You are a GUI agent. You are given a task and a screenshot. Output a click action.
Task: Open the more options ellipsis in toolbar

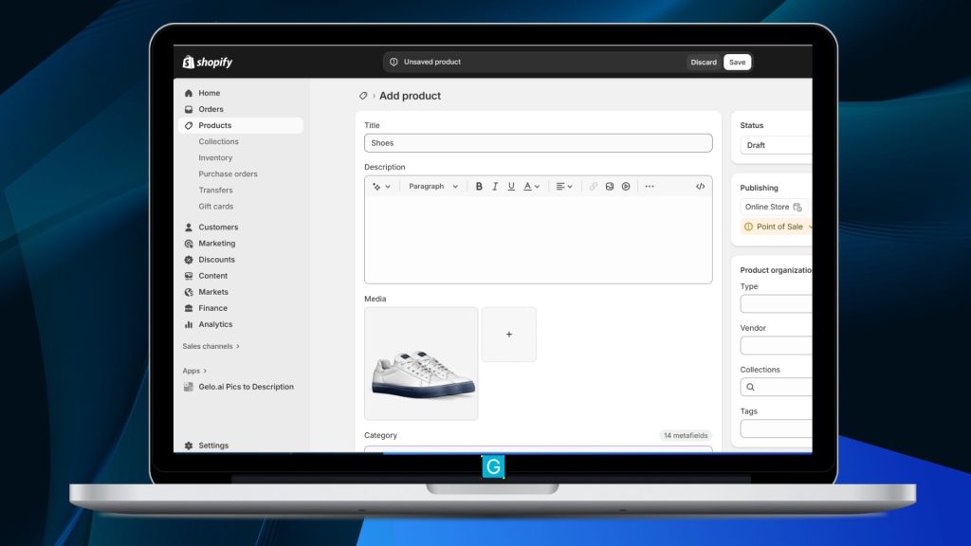pyautogui.click(x=650, y=187)
